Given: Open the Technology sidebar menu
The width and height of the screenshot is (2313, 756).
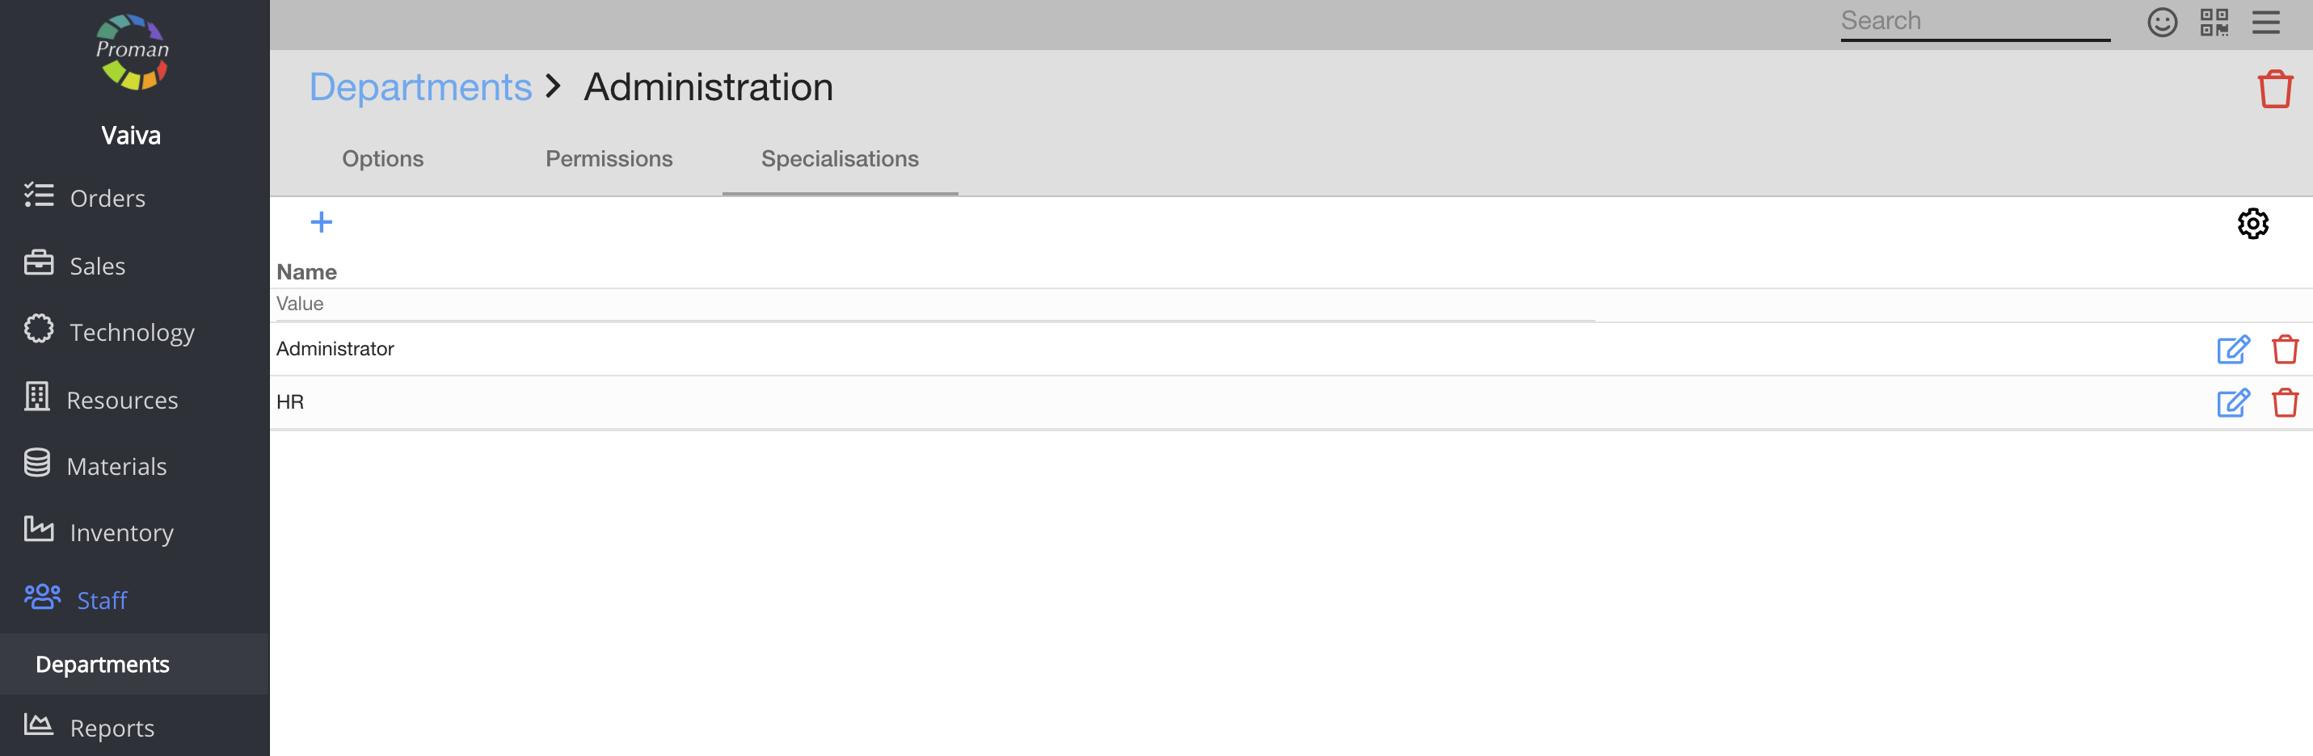Looking at the screenshot, I should 131,332.
